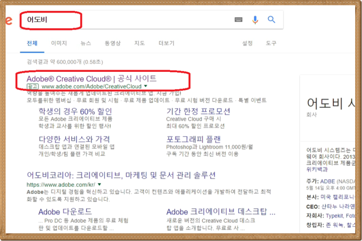The image size is (362, 241).
Task: Click the https://www.adobe.com/kr/ URL text
Action: [61, 185]
